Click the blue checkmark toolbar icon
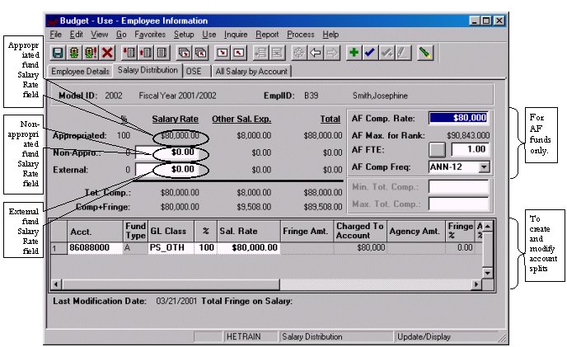 [x=369, y=53]
